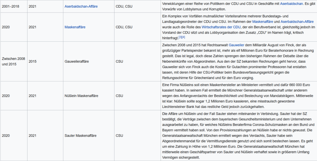Screen dimensions: 317x161
Task: Click '2021' in the Sauter Maskenaffäre row
Action: (x=32, y=136)
